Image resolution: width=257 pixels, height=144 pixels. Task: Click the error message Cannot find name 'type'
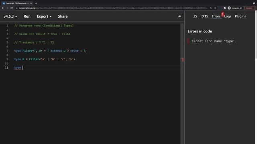point(214,41)
